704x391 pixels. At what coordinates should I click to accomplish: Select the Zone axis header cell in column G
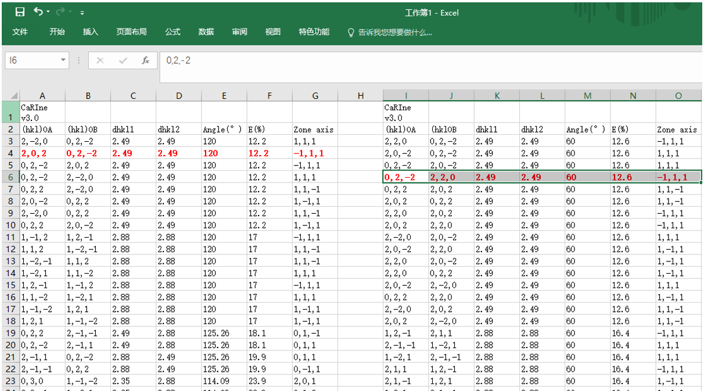(x=315, y=129)
